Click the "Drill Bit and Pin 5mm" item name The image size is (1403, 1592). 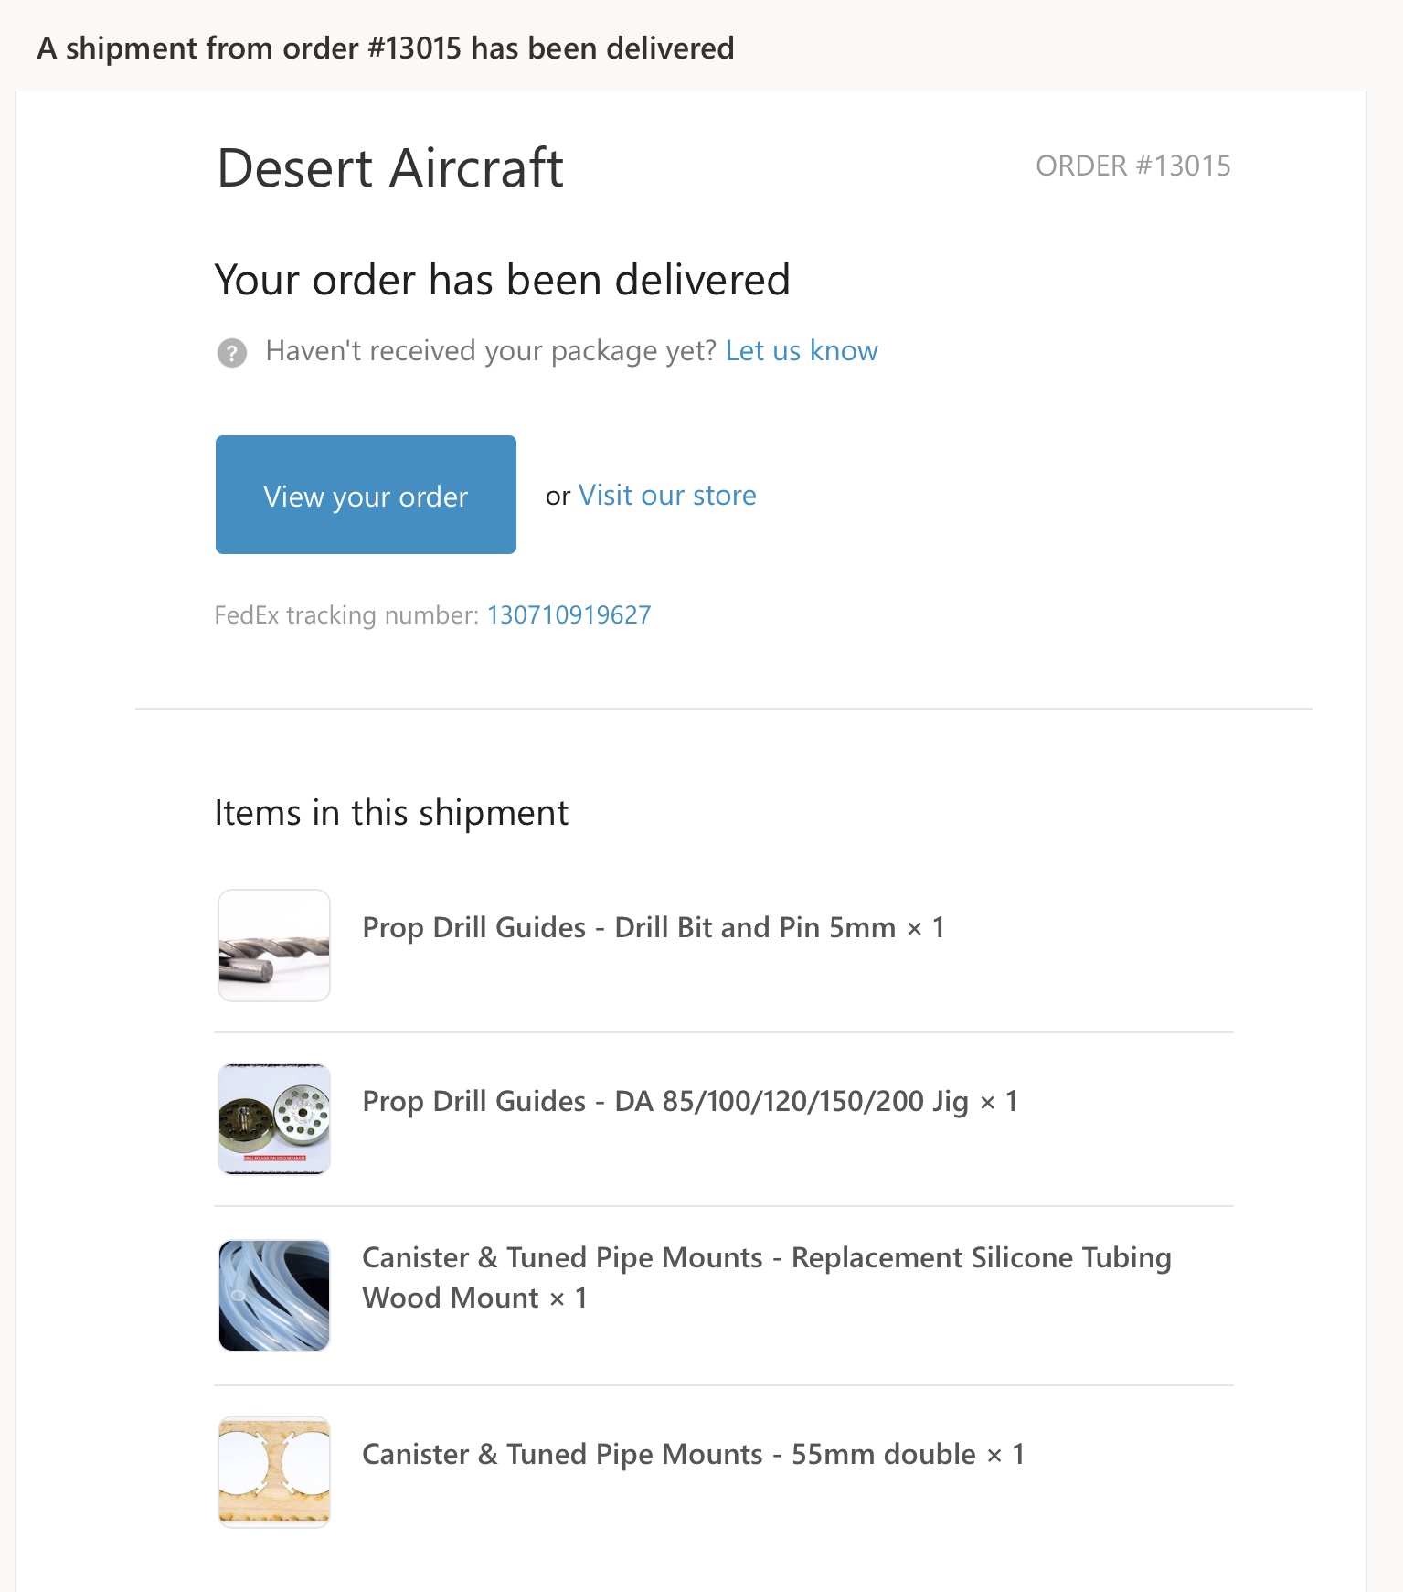[755, 928]
